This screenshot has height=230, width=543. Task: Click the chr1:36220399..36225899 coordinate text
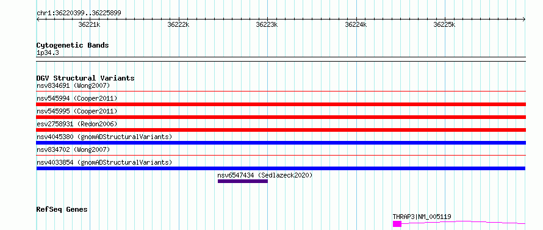click(79, 13)
